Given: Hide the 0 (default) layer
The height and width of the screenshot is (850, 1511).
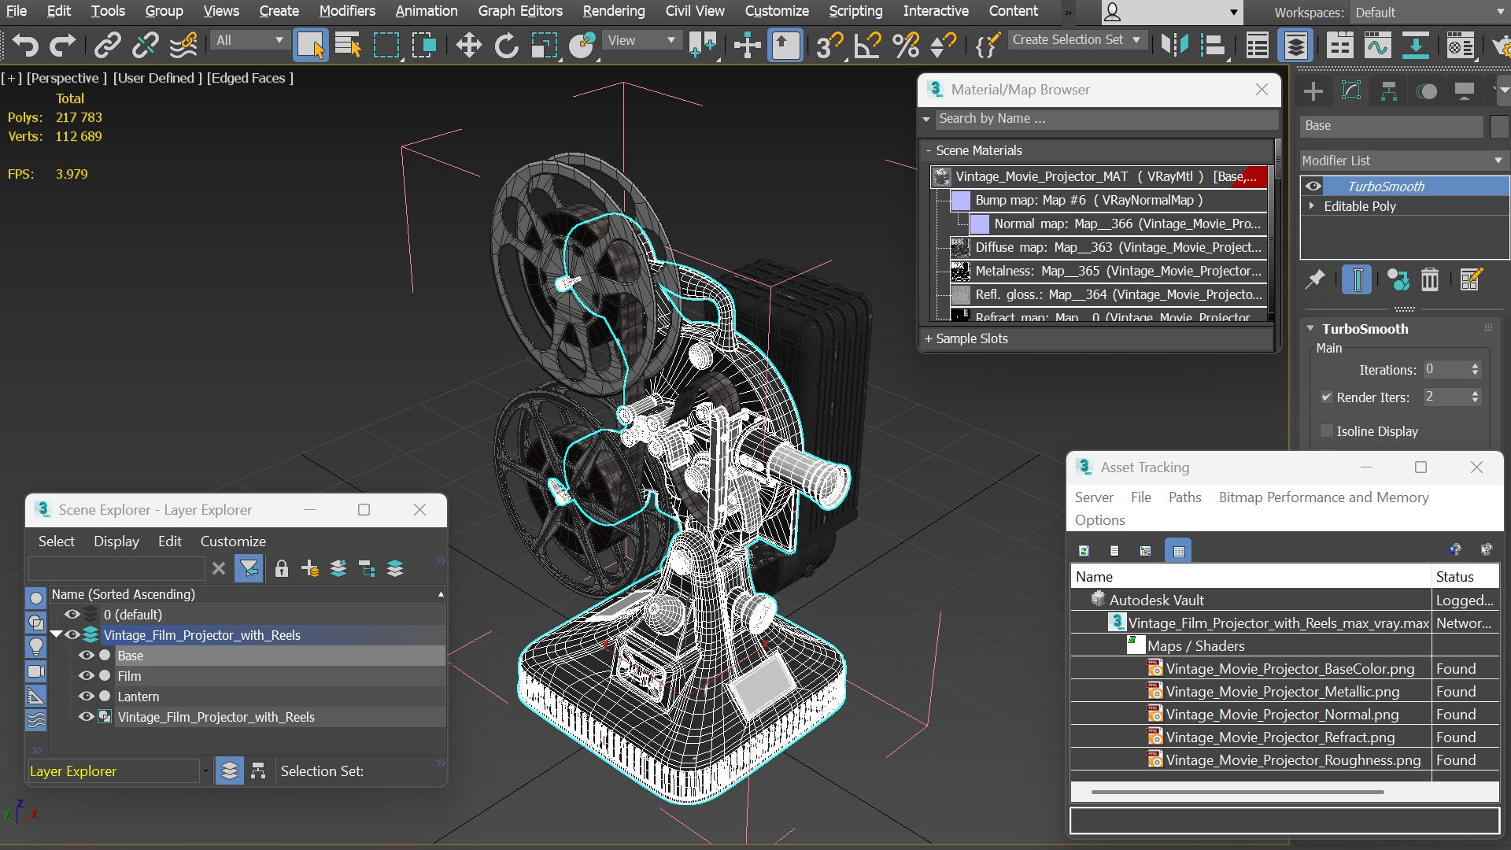Looking at the screenshot, I should tap(72, 614).
